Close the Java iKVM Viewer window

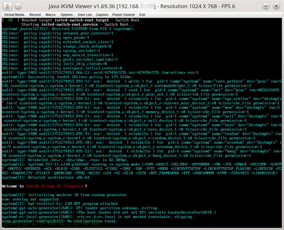[276, 6]
